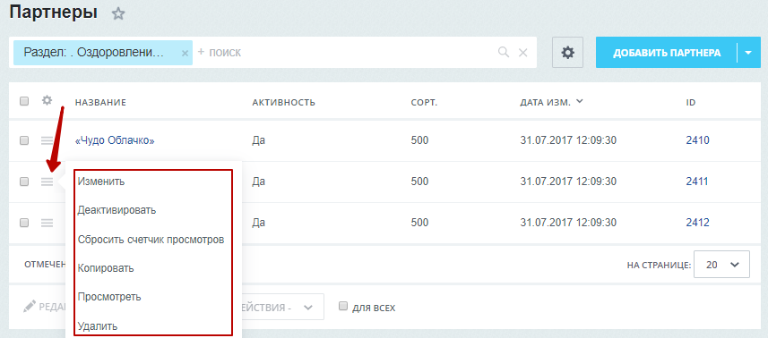
Task: Sort by ДАТА ИЗМ. column
Action: 551,103
